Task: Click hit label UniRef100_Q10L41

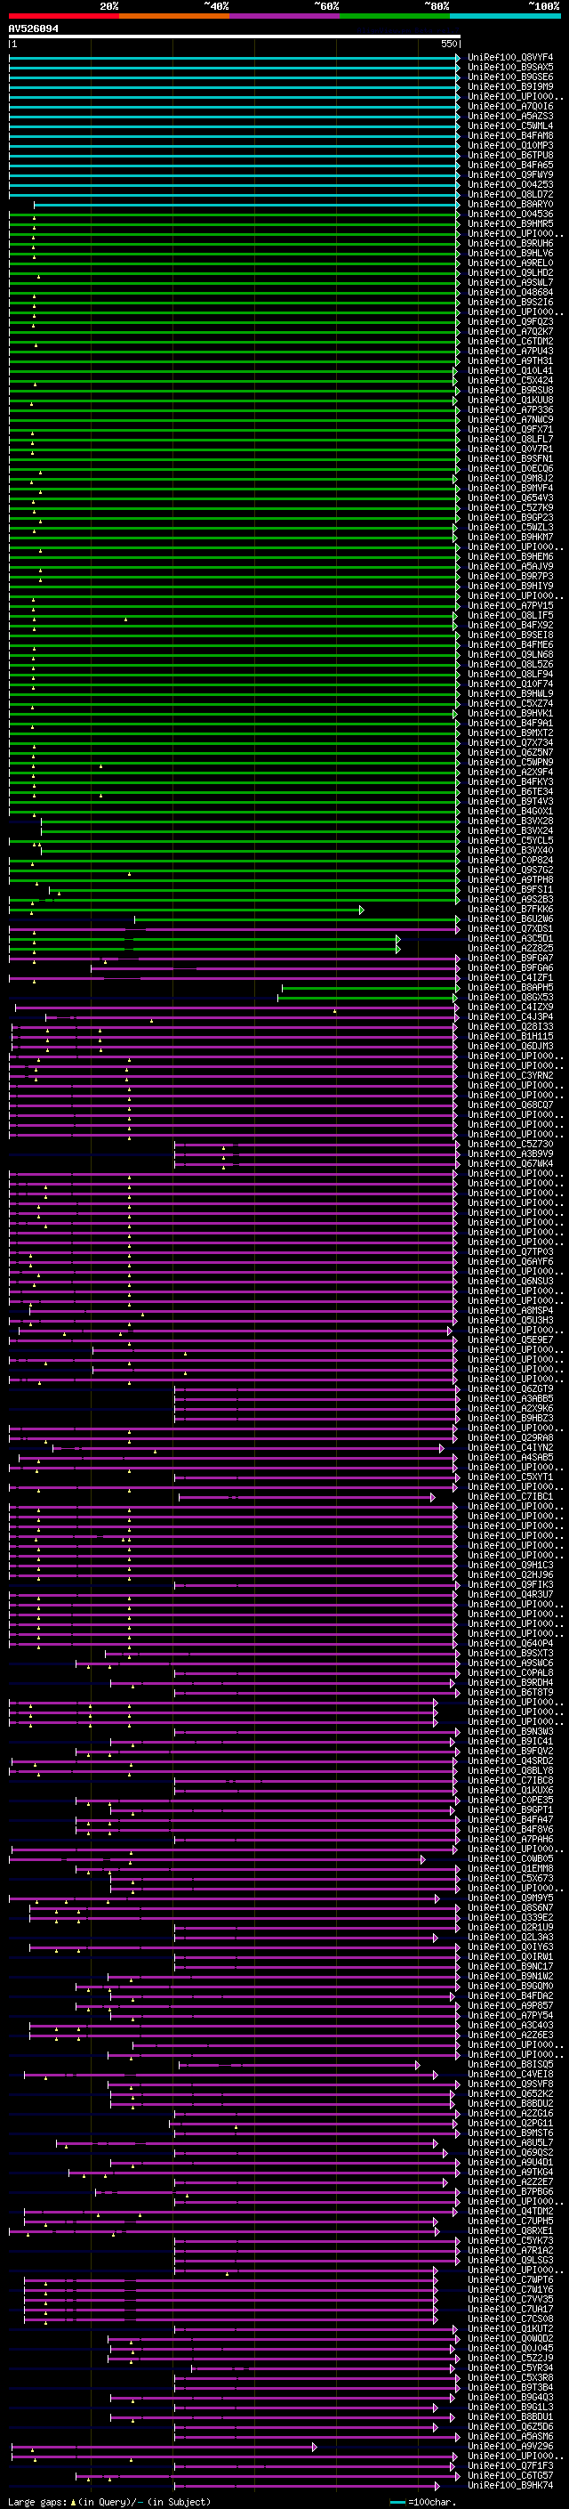Action: 510,371
